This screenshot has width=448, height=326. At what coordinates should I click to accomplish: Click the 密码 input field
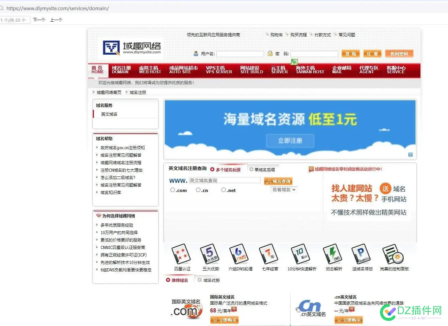314,54
